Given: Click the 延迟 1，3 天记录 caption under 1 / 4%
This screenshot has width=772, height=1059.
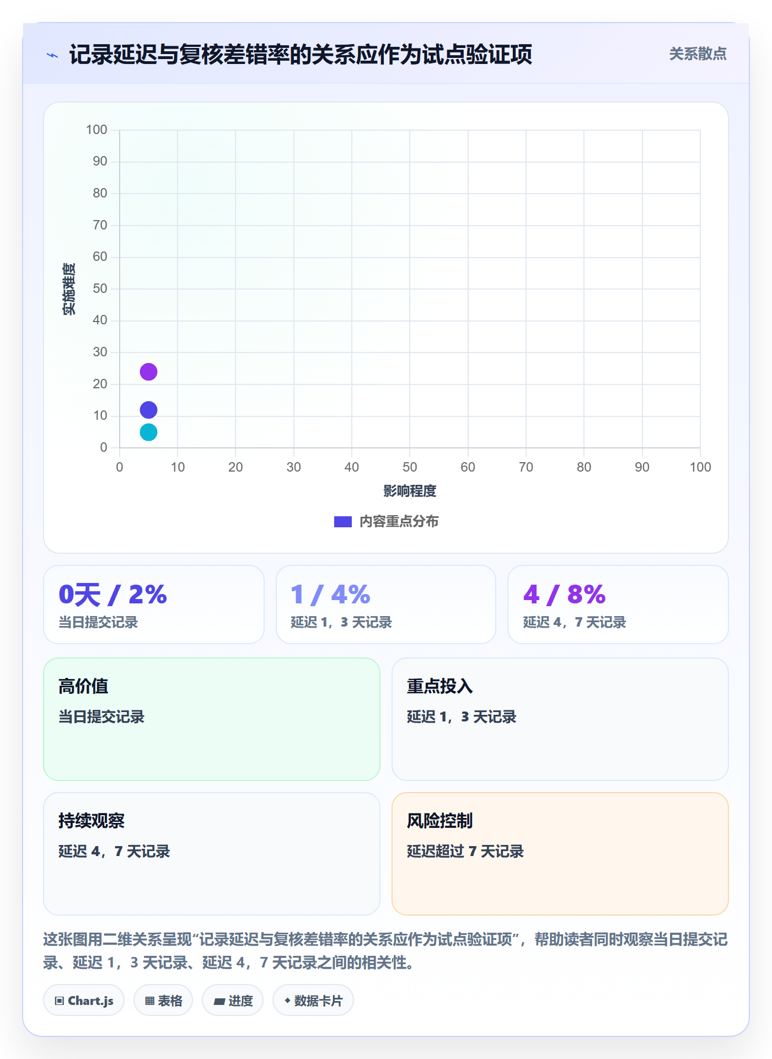Looking at the screenshot, I should click(341, 623).
